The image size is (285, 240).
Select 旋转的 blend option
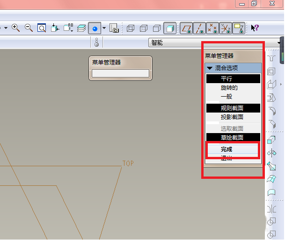233,88
